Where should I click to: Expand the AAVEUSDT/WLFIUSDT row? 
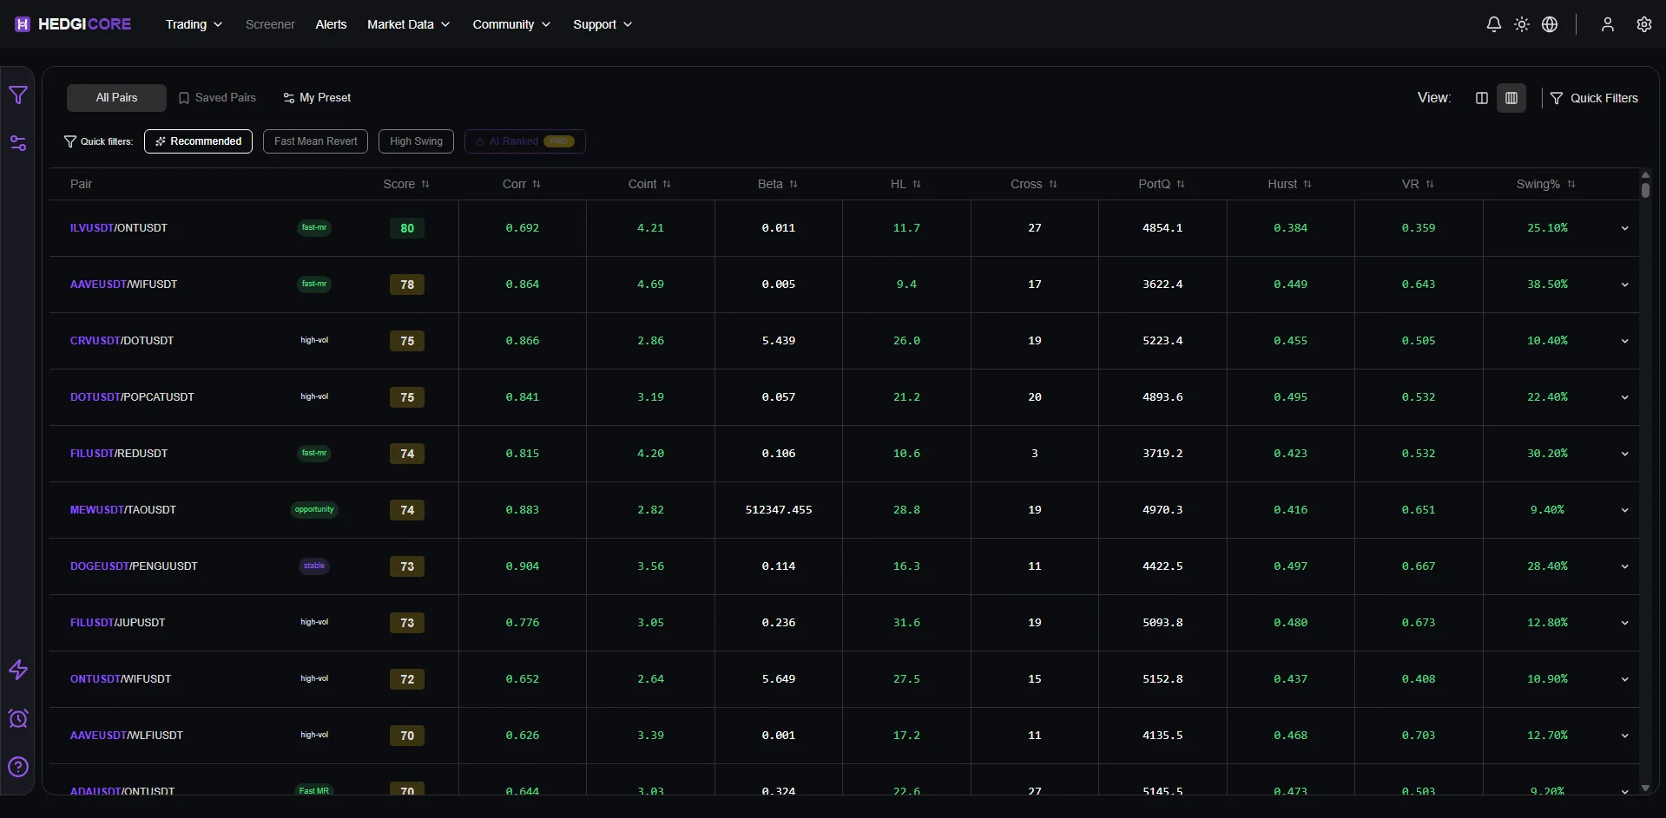click(x=1624, y=736)
